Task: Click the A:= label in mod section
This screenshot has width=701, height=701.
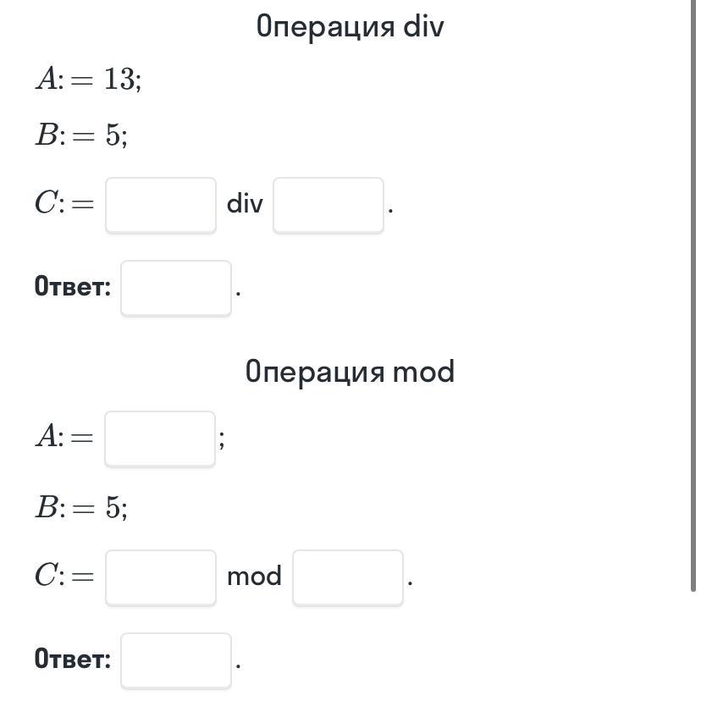Action: [64, 436]
